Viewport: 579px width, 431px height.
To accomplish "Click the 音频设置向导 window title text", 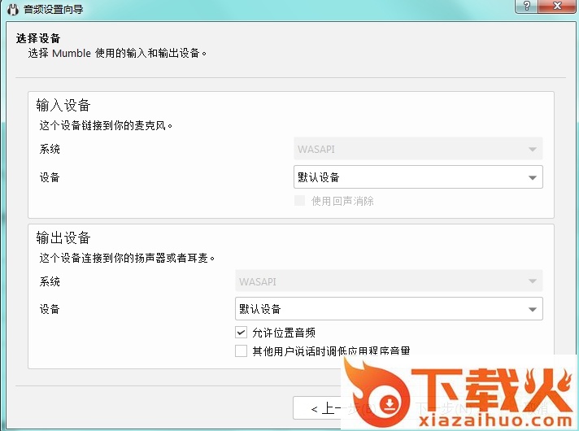I will click(53, 10).
